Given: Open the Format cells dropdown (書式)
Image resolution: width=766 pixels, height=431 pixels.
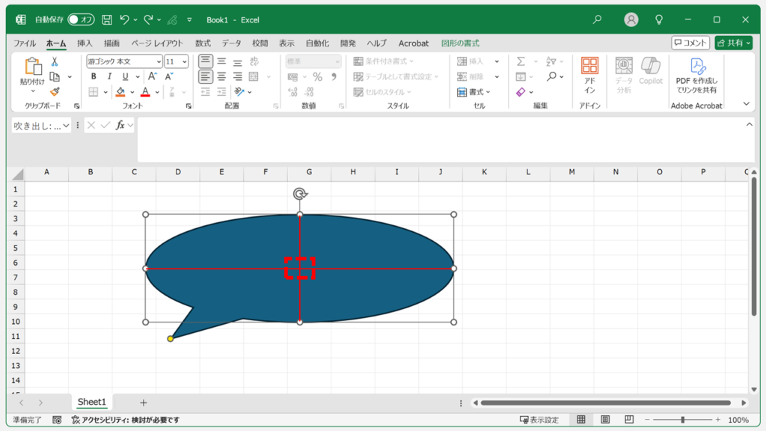Looking at the screenshot, I should [x=474, y=92].
